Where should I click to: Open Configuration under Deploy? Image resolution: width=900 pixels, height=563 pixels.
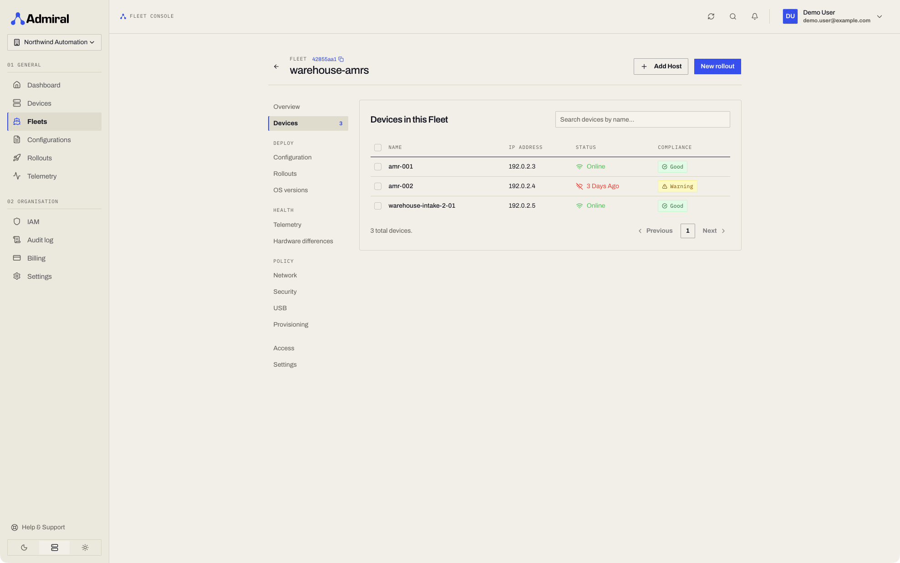(308, 158)
